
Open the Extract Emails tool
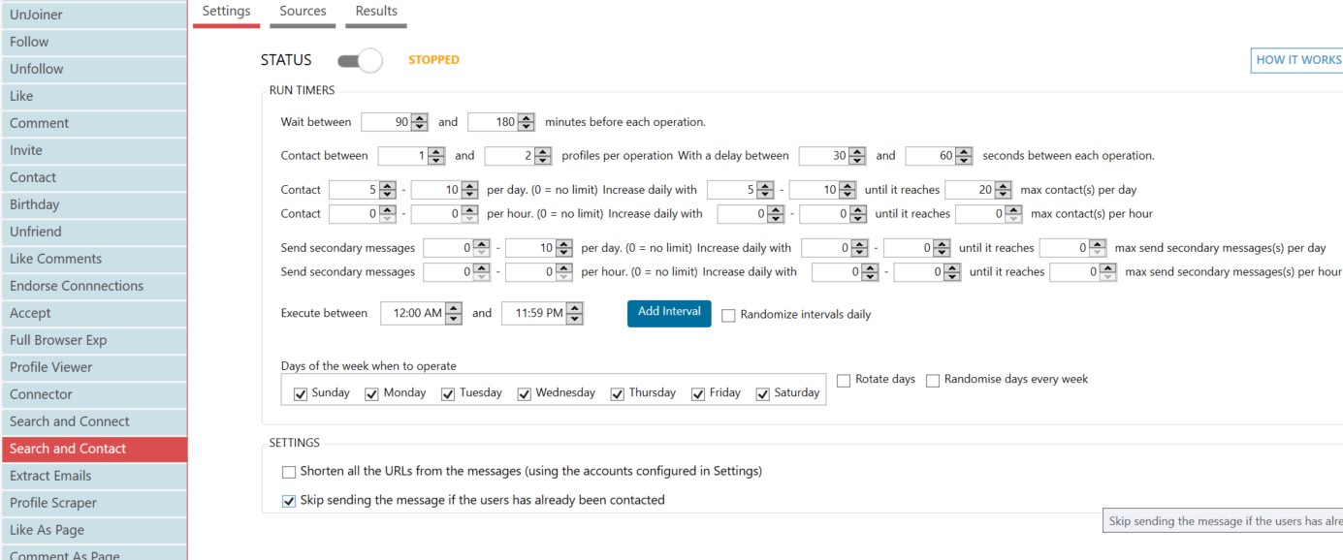coord(93,476)
